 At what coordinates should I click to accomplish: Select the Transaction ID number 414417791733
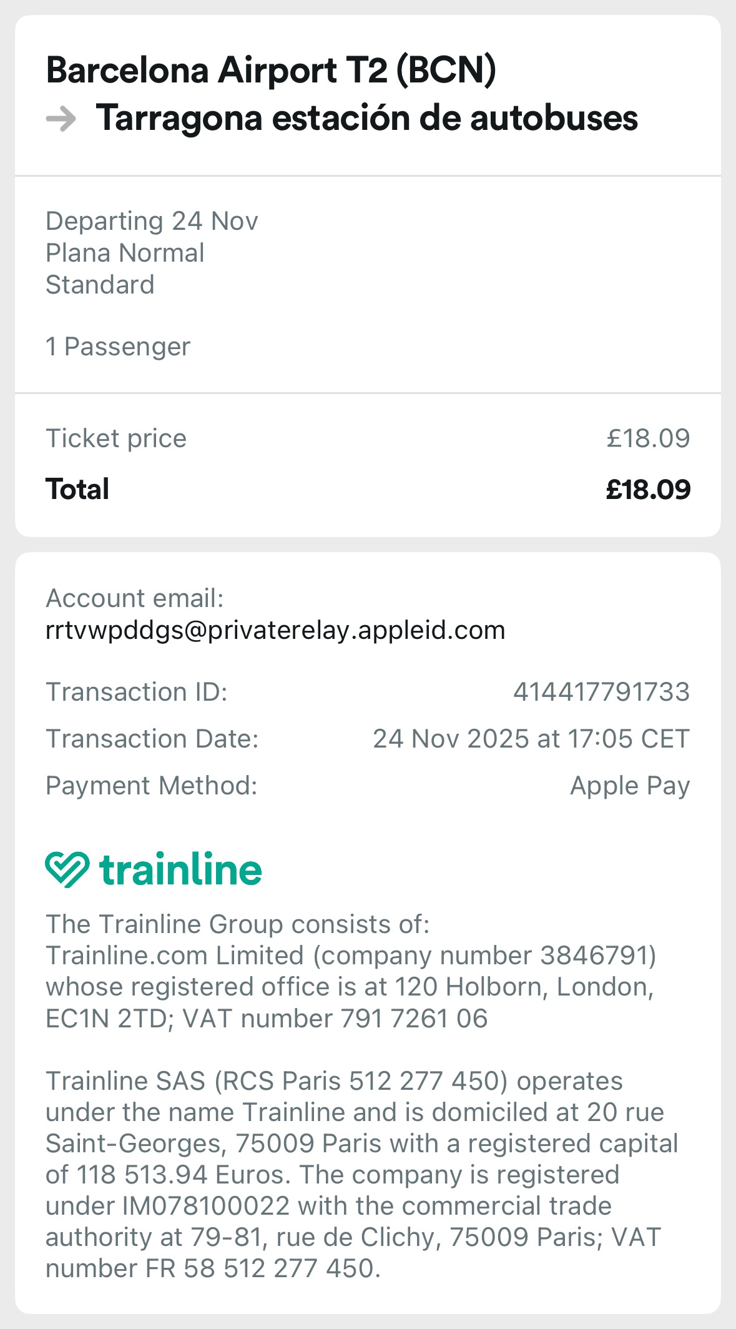click(x=601, y=692)
